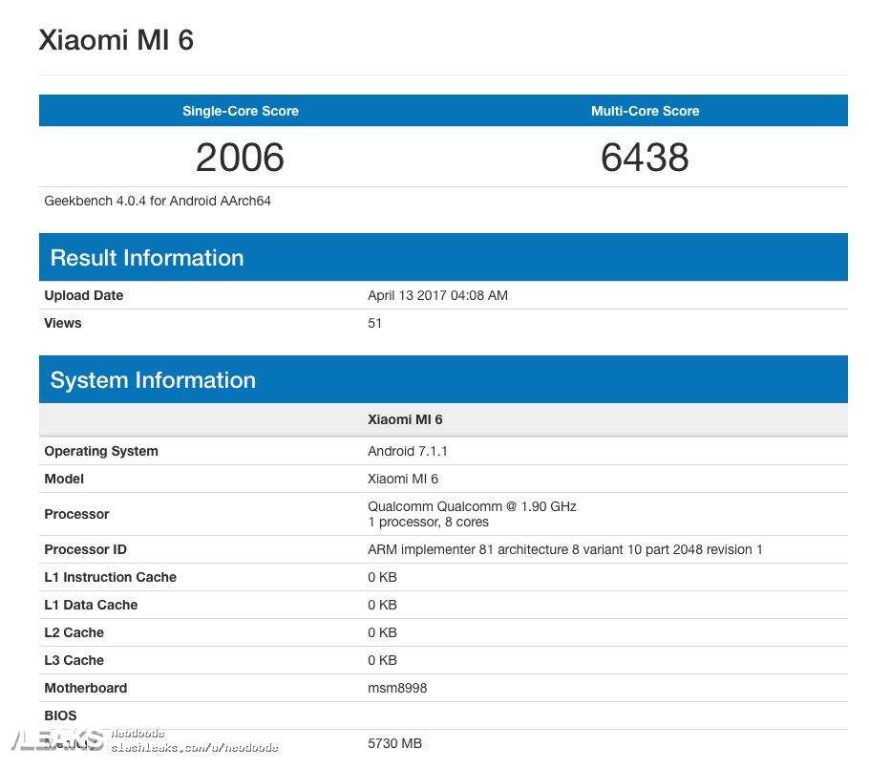Screen dimensions: 869x769
Task: Select the Single-Core Score column header
Action: [240, 111]
